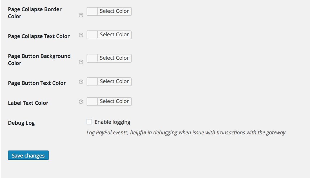Click Page Button Background Color swatch box
The image size is (310, 178).
pos(92,58)
